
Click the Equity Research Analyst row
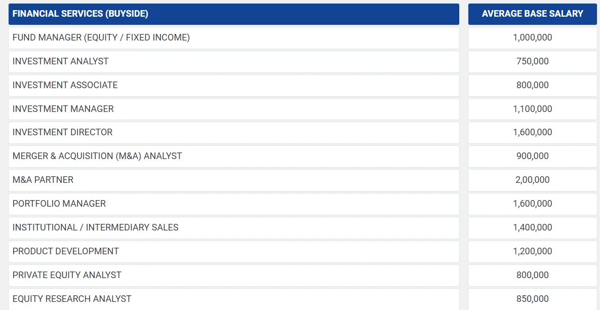(x=72, y=299)
